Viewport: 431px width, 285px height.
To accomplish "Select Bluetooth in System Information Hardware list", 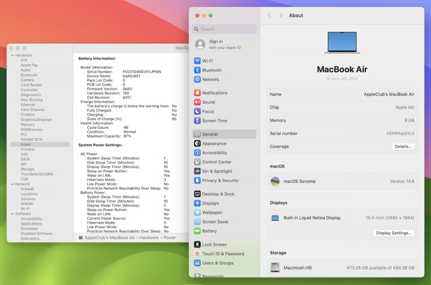I will pyautogui.click(x=29, y=75).
